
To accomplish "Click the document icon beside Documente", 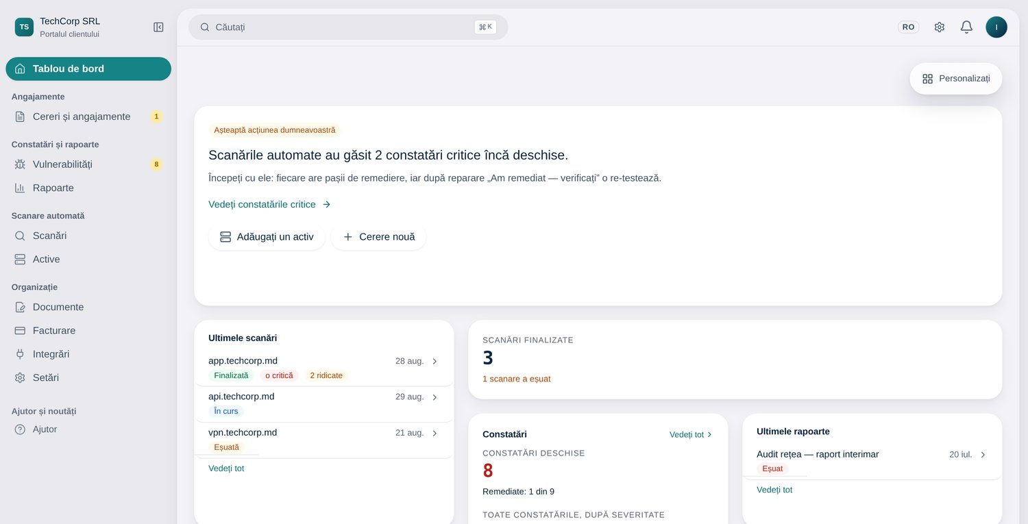I will click(20, 307).
